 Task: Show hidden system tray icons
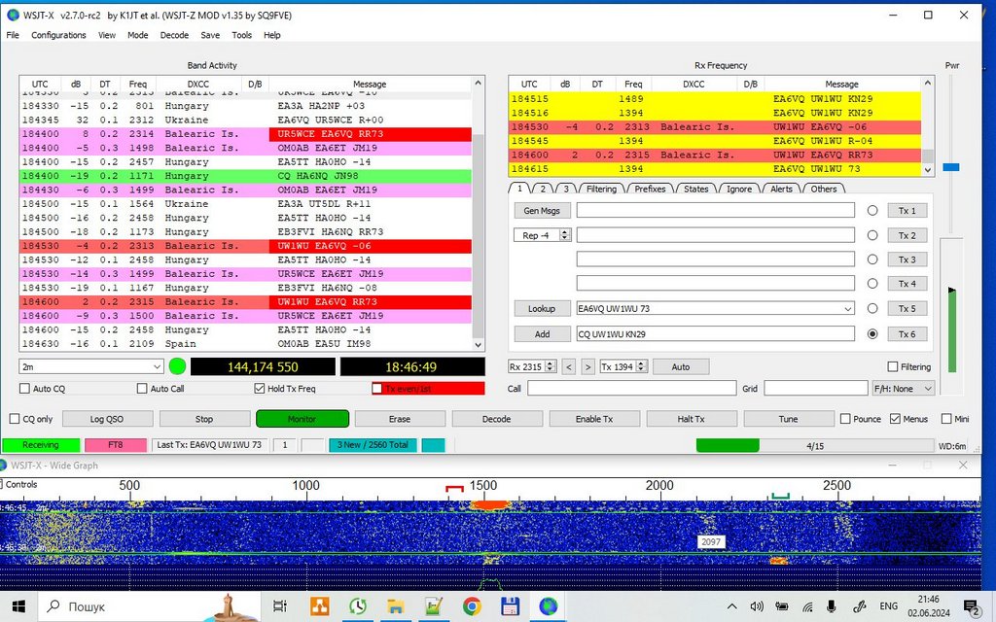731,606
